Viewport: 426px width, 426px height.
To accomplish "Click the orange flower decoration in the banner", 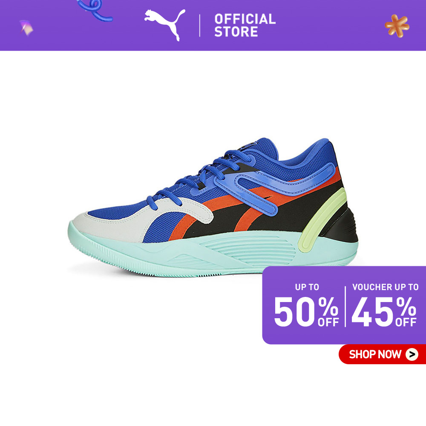I will click(397, 26).
